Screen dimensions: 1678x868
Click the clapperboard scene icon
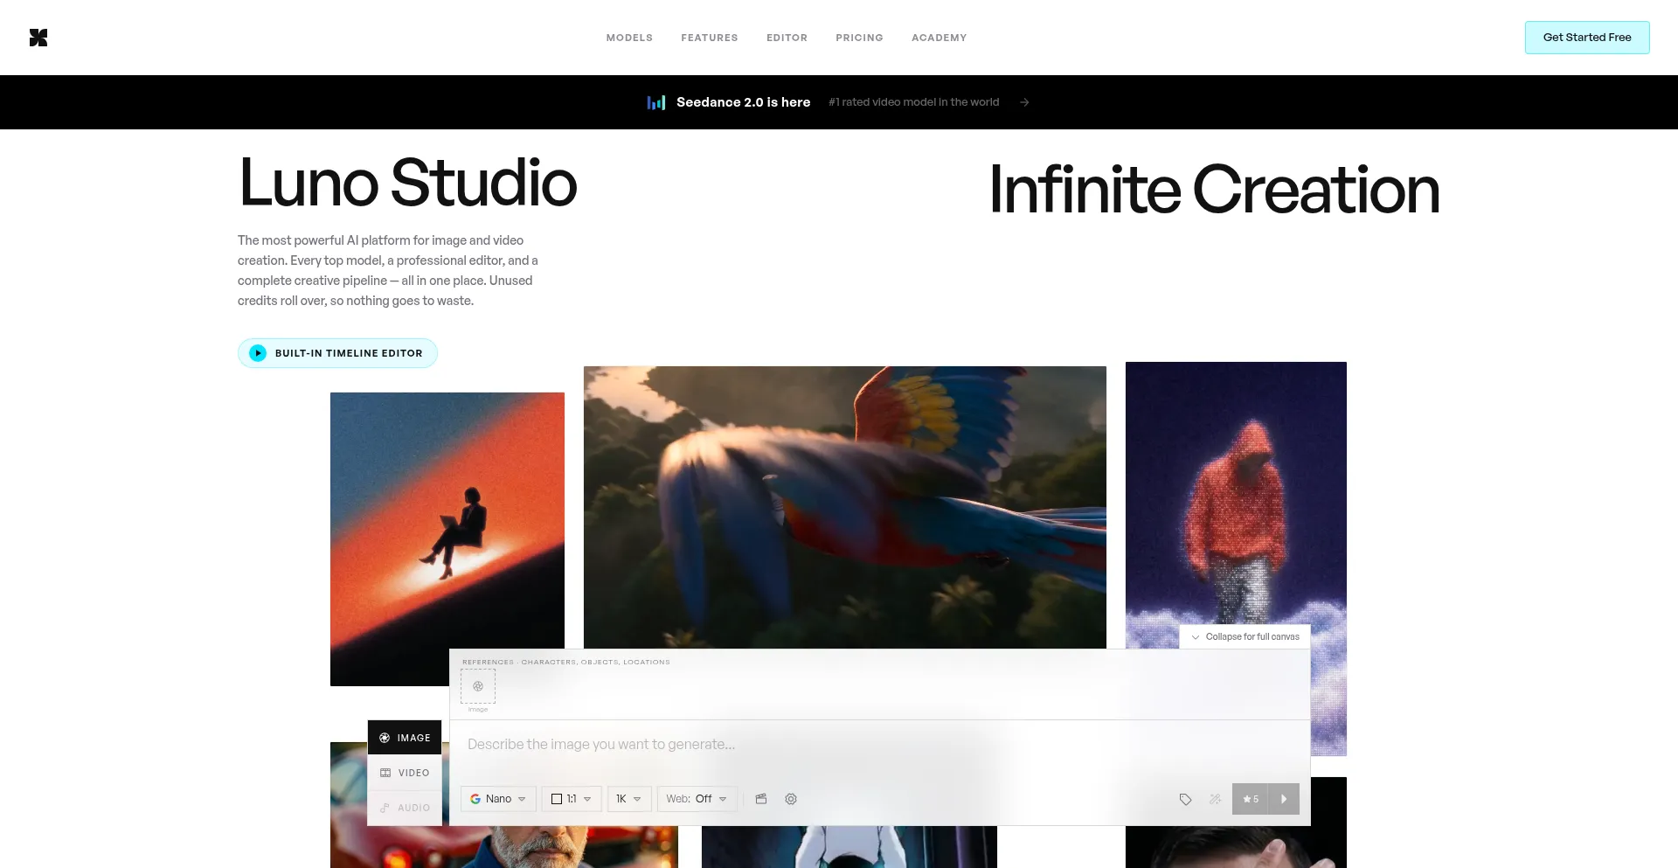click(x=761, y=799)
